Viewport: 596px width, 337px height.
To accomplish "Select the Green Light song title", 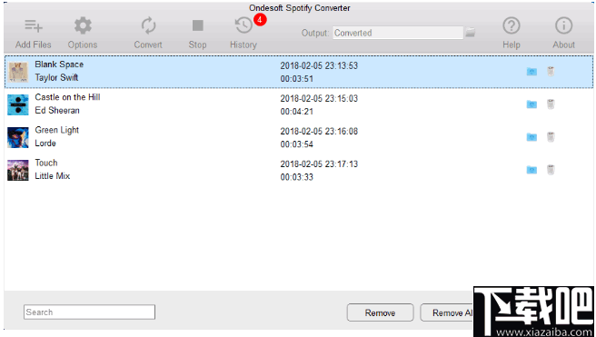I will (57, 130).
